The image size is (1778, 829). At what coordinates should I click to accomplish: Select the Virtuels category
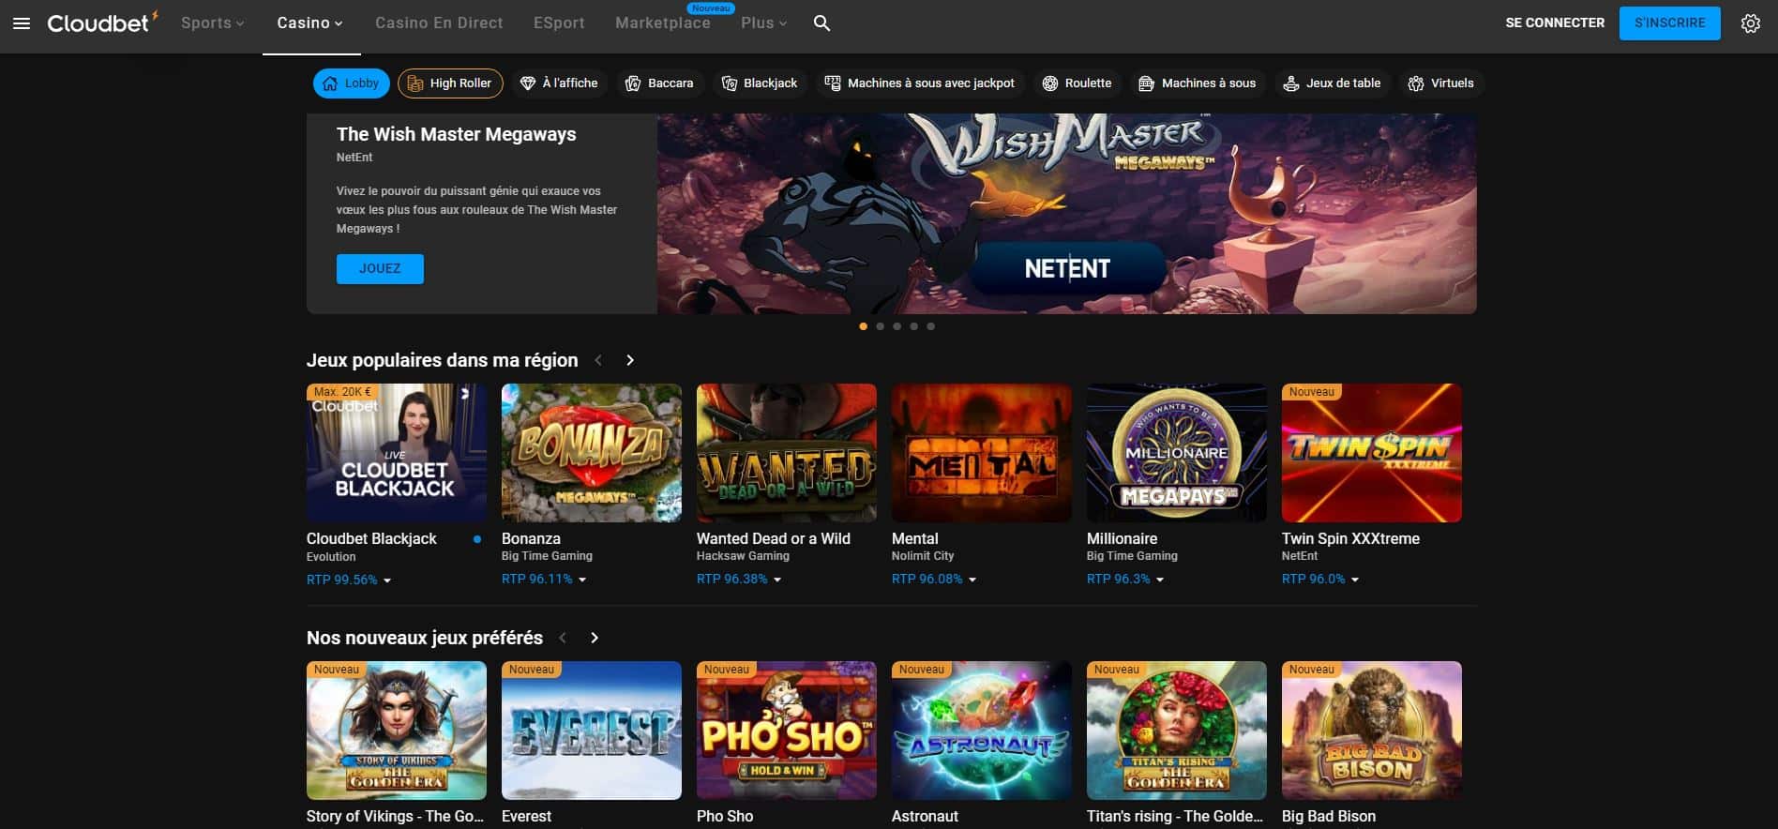coord(1441,83)
